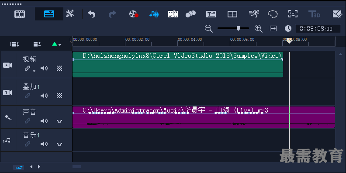
Task: Toggle ripple editing on the Music 1 track
Action: tap(28, 144)
